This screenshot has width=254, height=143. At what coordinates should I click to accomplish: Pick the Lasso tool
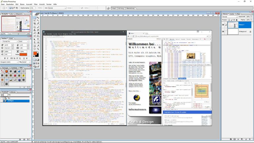pos(34,21)
